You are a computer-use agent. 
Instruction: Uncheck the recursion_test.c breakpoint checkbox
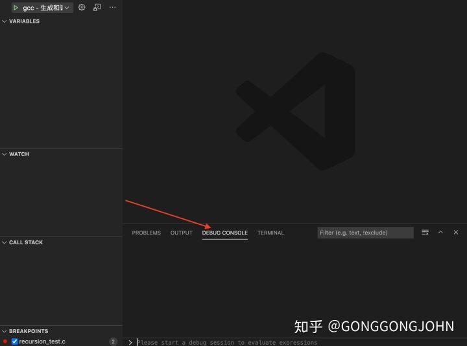(x=14, y=341)
